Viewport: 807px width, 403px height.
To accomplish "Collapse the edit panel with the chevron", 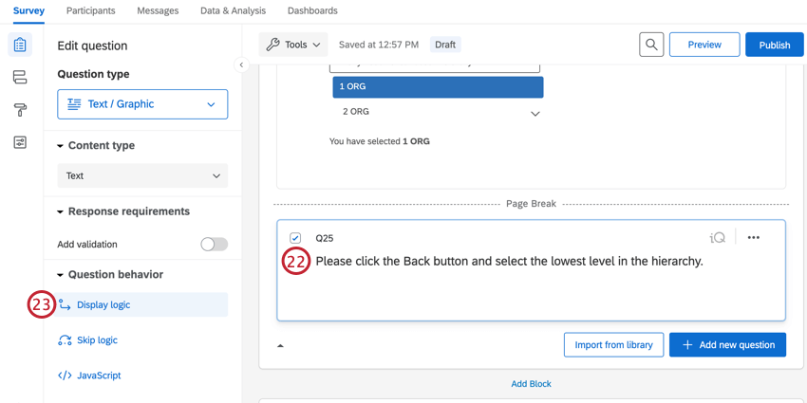I will coord(241,65).
